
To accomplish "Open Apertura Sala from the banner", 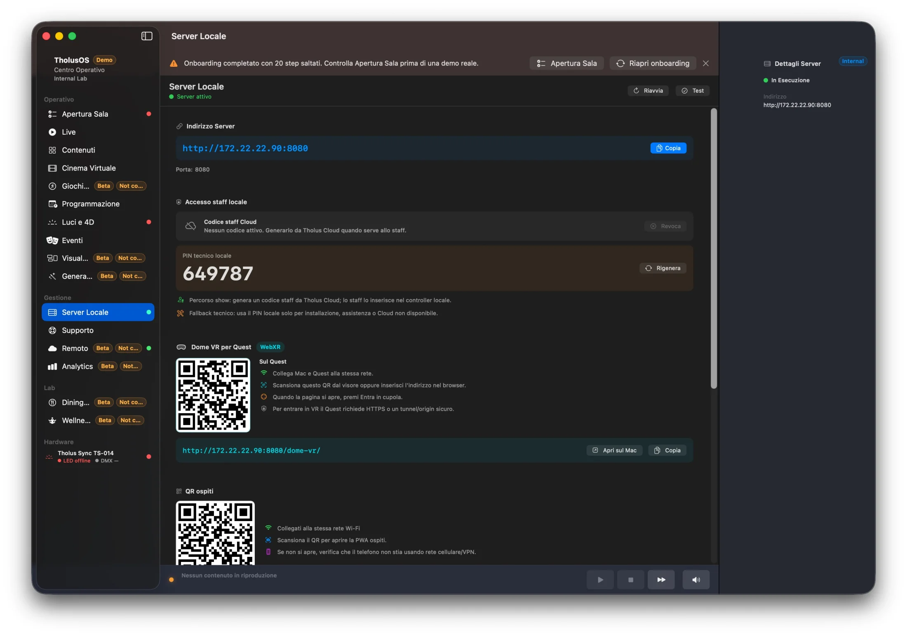I will pos(567,63).
